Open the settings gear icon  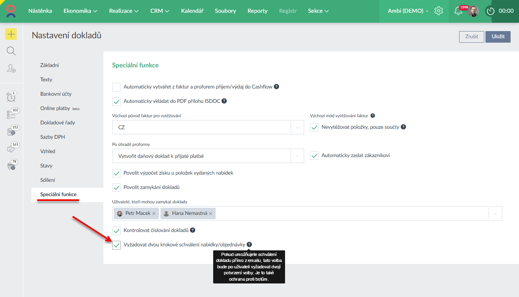tap(439, 11)
